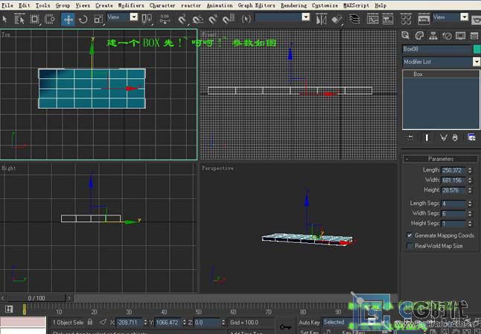Open Reference Coordinate System View dropdown

tap(134, 17)
